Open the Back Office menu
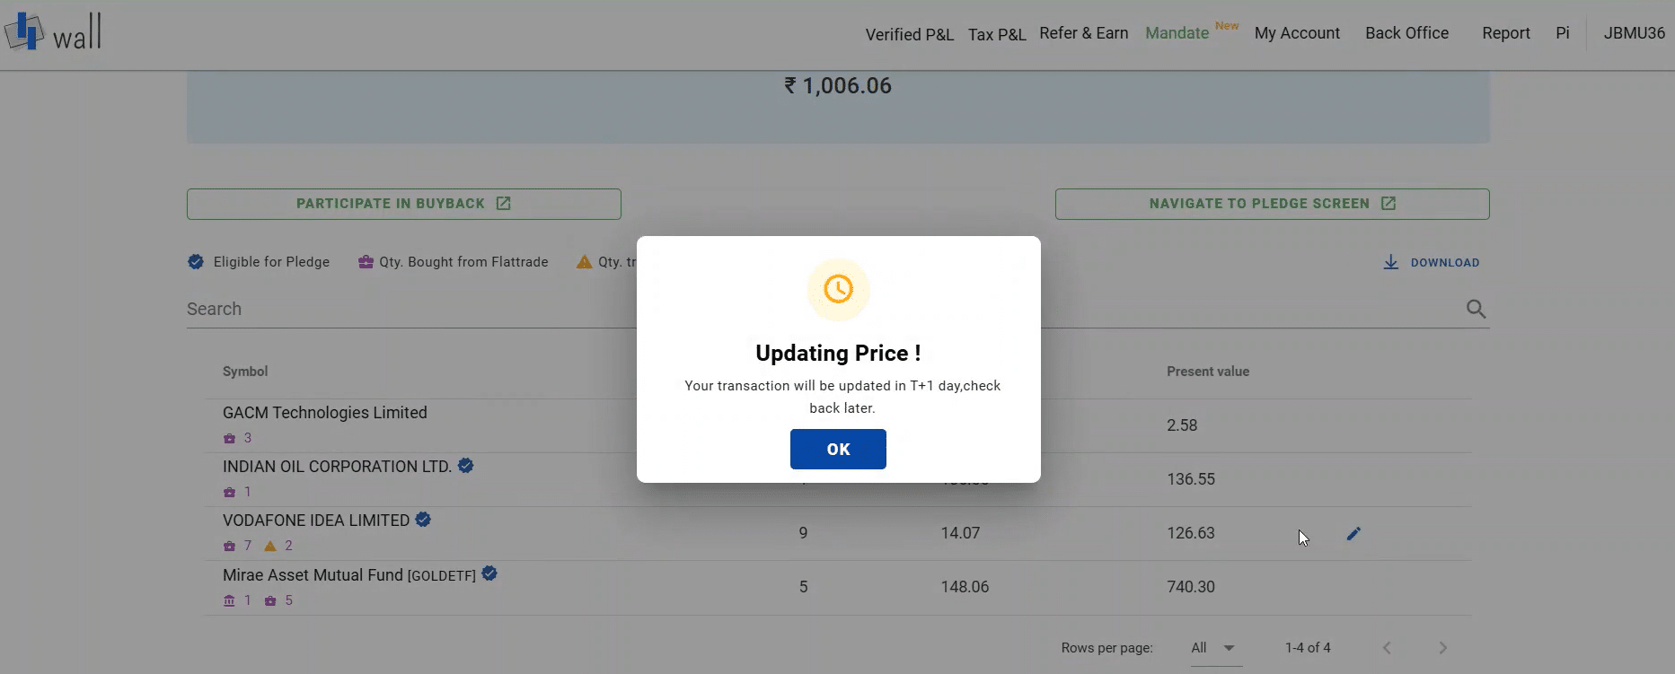The image size is (1675, 674). [x=1406, y=33]
